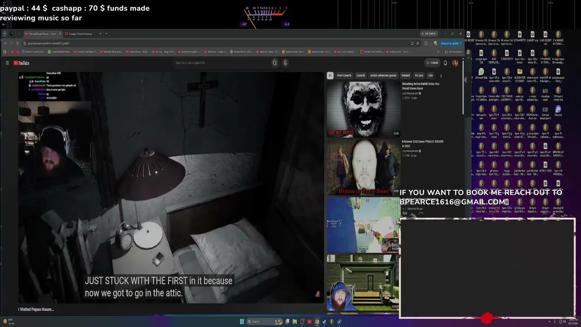
Task: Select the From CaseOh filter chip
Action: [x=344, y=75]
